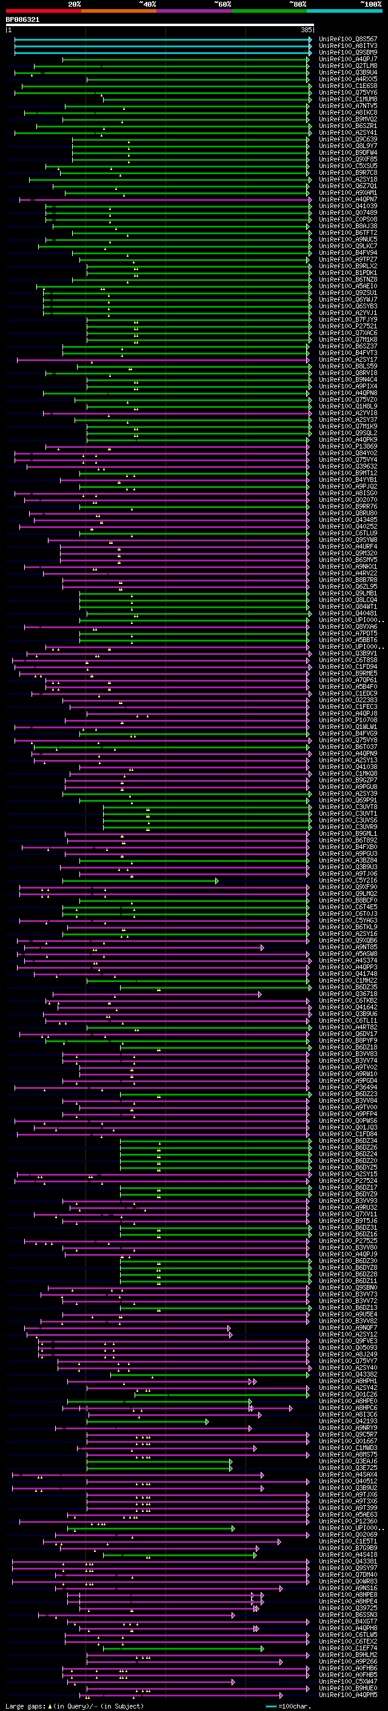The width and height of the screenshot is (388, 1711).
Task: Click the green alignment bar for UniRef100_C3UVT8
Action: pos(207,807)
